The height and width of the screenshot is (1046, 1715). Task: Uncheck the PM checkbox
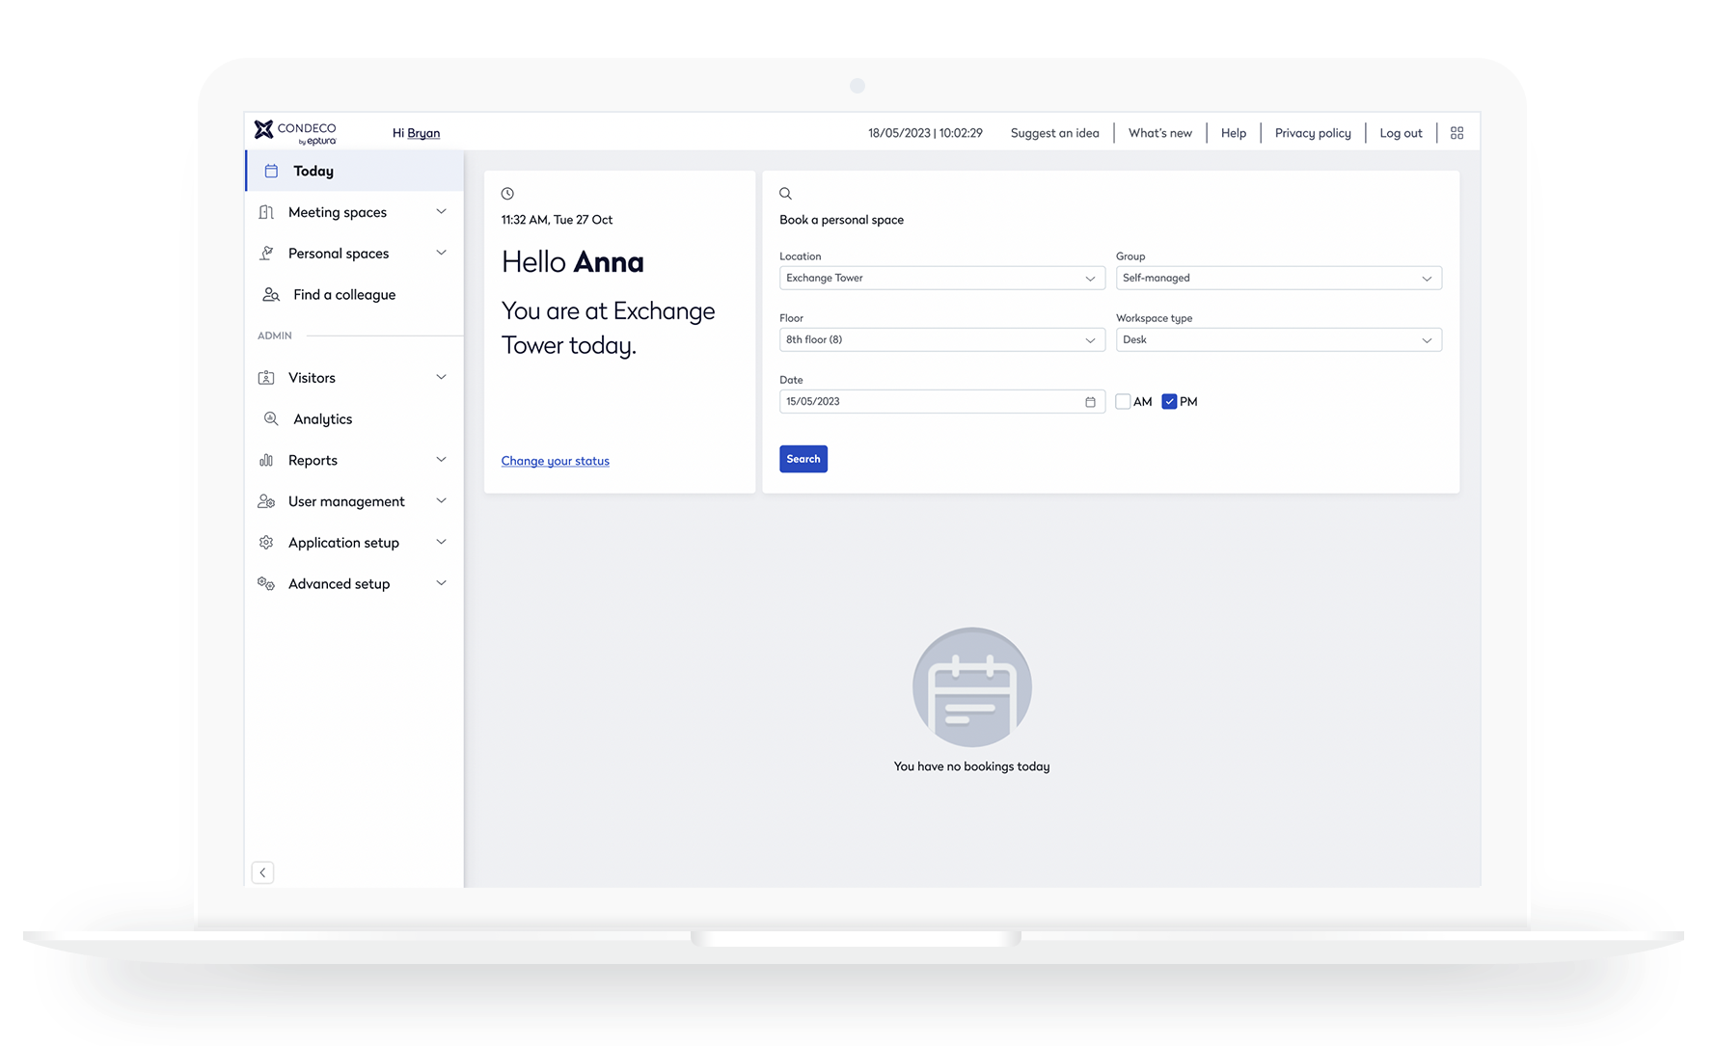click(x=1169, y=402)
